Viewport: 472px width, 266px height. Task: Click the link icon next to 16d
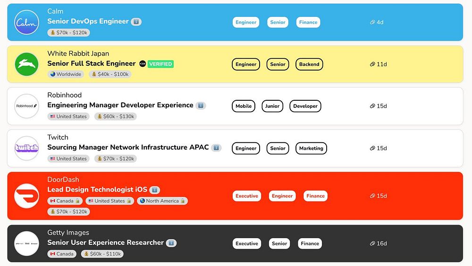coord(372,243)
